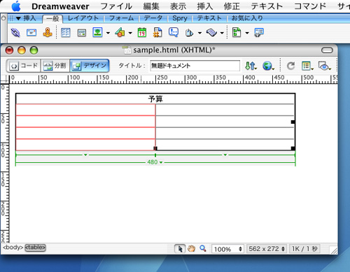Insert a Table via toolbar icon

(66, 33)
